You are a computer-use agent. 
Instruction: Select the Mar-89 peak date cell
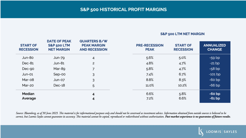coord(60,69)
